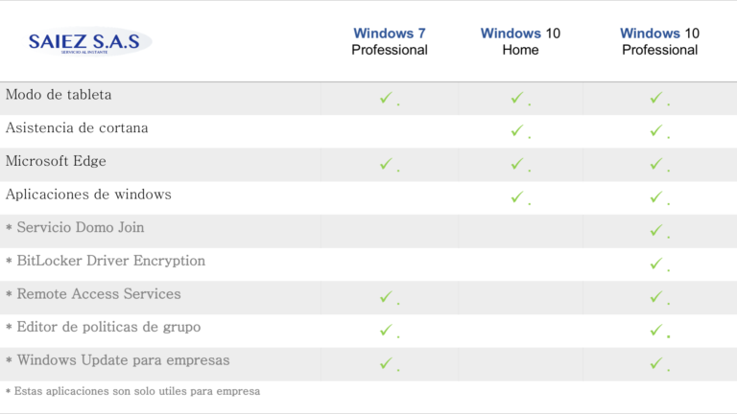The image size is (737, 414).
Task: Click Windows 10 Professional checkmark for Windows Update para empresas
Action: click(656, 363)
